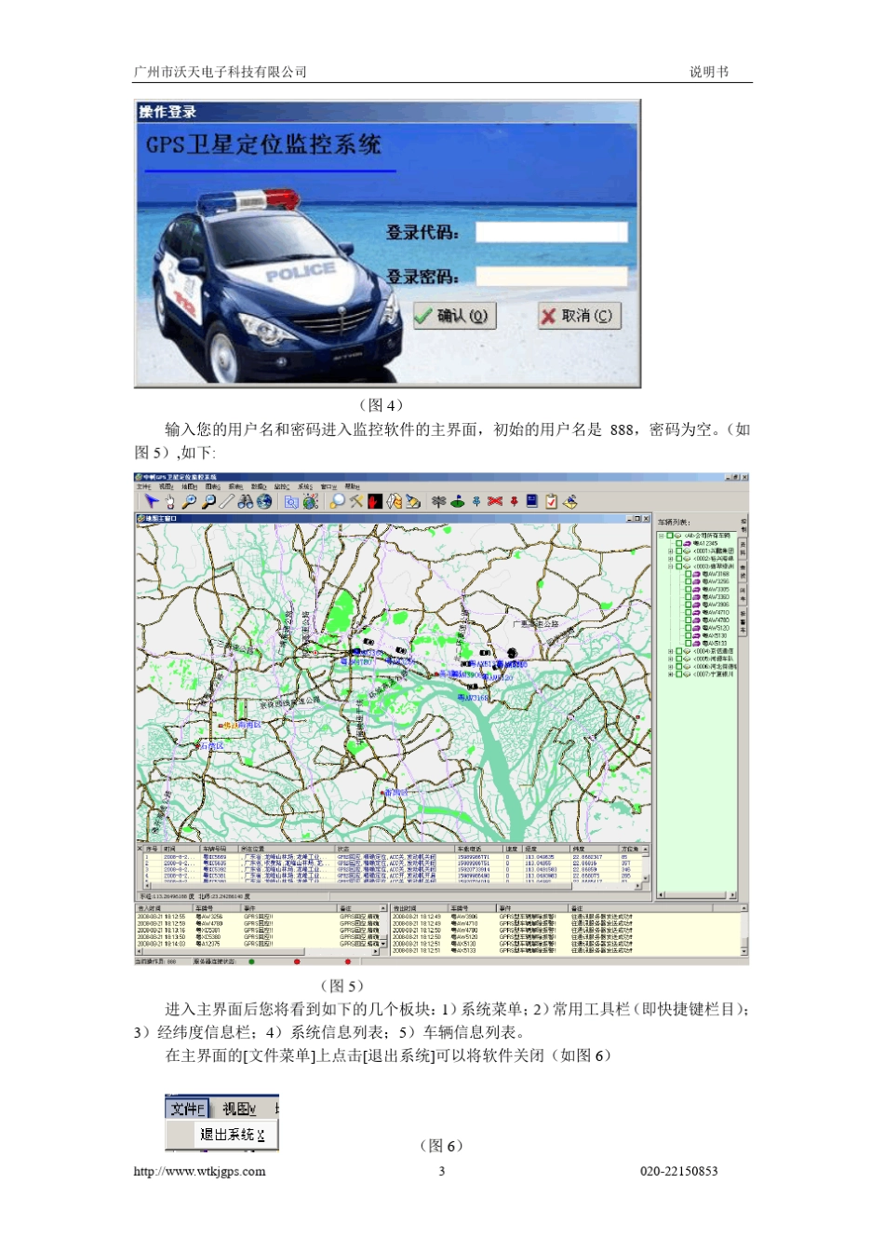Click the globe full map icon
The image size is (884, 1252).
point(263,501)
